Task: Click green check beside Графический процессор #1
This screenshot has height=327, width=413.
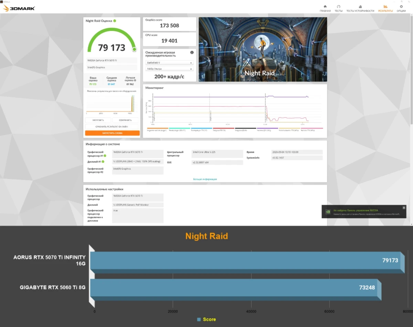Action: coord(105,156)
